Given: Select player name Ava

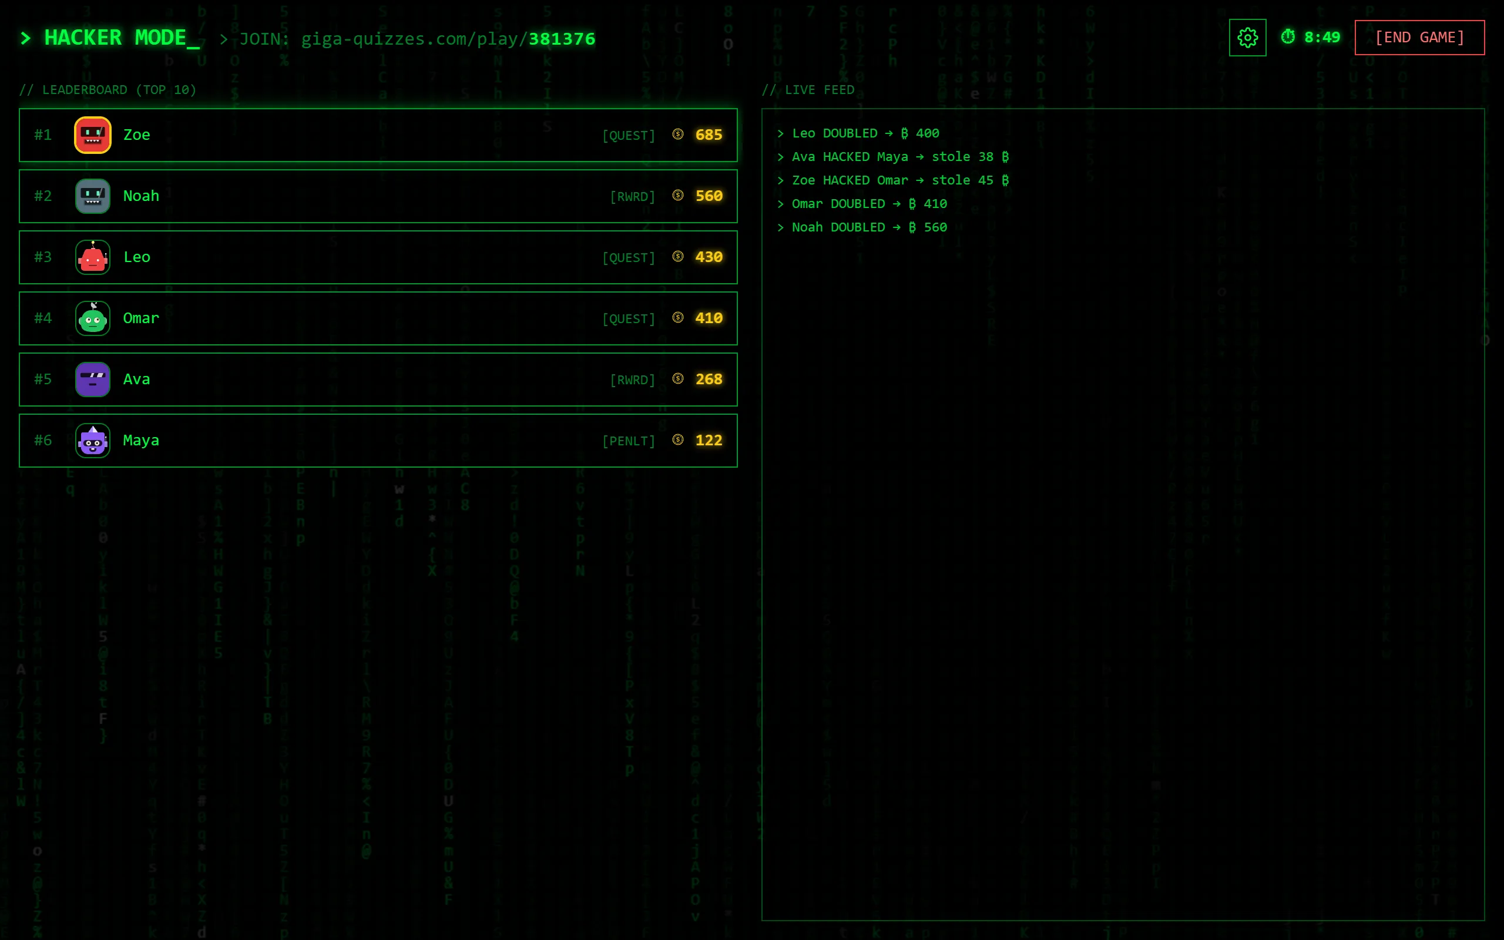Looking at the screenshot, I should tap(137, 380).
